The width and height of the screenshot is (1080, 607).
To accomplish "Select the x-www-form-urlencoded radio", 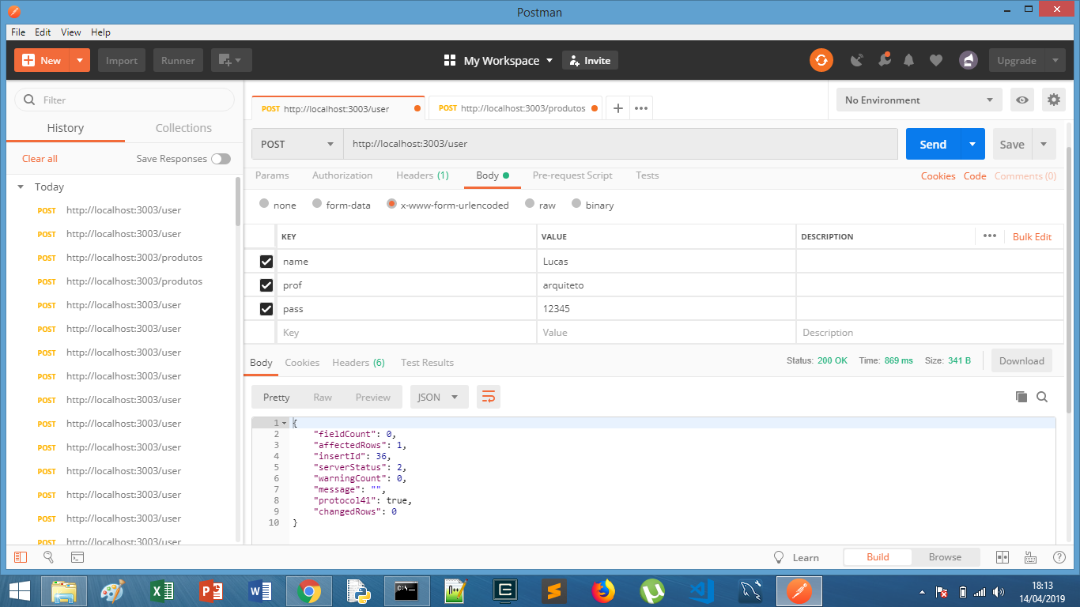I will click(391, 204).
